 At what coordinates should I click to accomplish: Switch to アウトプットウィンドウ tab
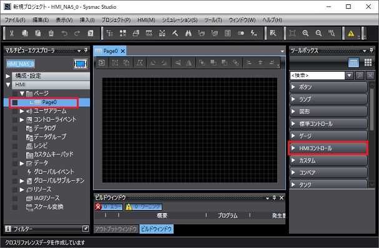pos(116,229)
